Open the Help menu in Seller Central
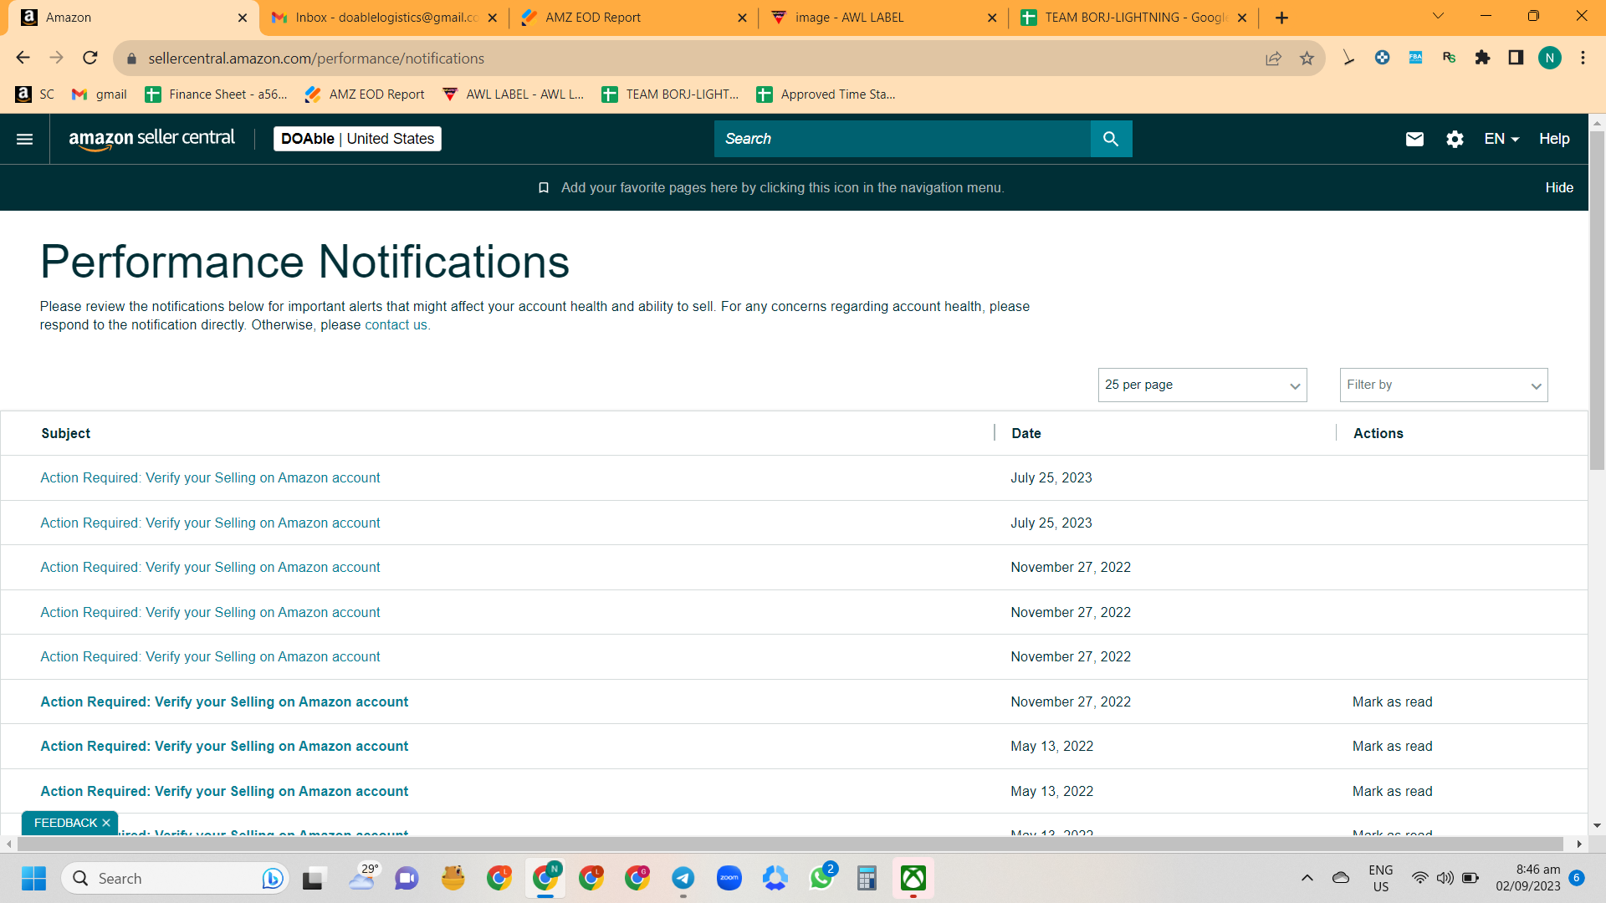This screenshot has width=1606, height=903. [1554, 139]
